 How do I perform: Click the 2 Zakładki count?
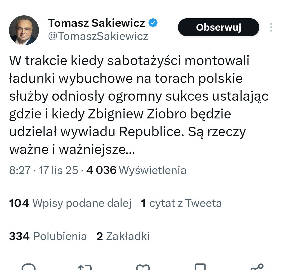pyautogui.click(x=123, y=236)
